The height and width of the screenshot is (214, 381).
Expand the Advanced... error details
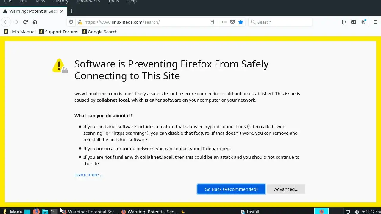click(286, 189)
